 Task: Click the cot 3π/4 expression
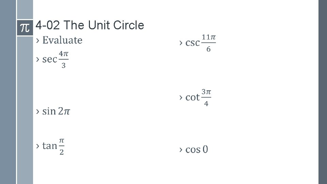[x=198, y=97]
